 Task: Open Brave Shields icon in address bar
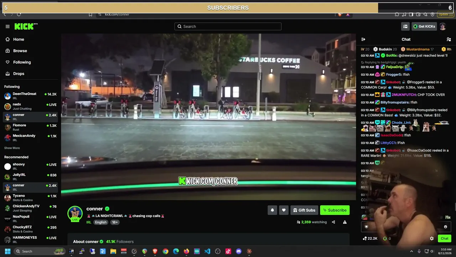[340, 14]
